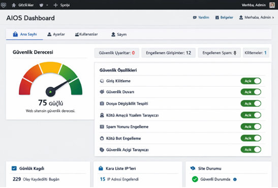The width and height of the screenshot is (278, 188).
Task: Turn off Spam Yonuru Engelleme switch
Action: [251, 127]
